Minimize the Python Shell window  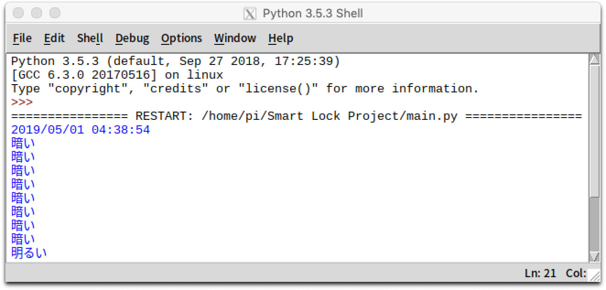pos(37,13)
